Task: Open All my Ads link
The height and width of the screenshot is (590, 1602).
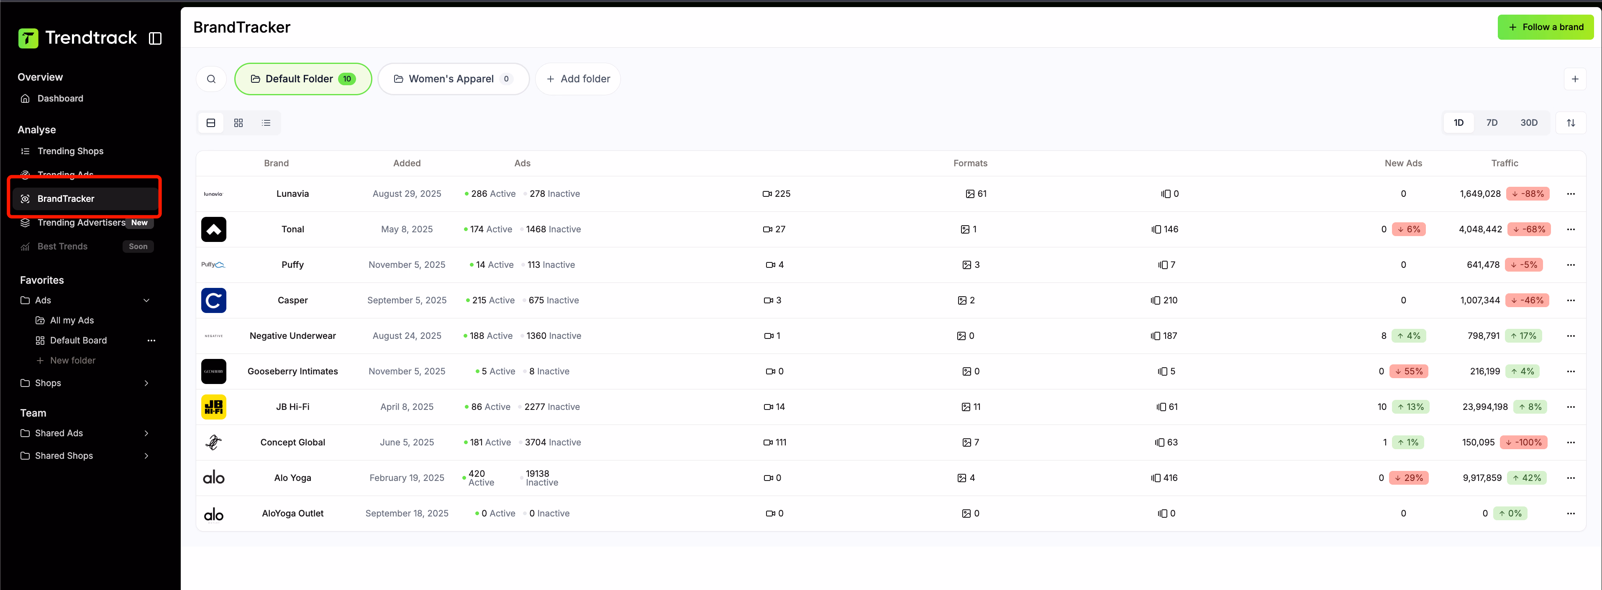Action: point(72,320)
